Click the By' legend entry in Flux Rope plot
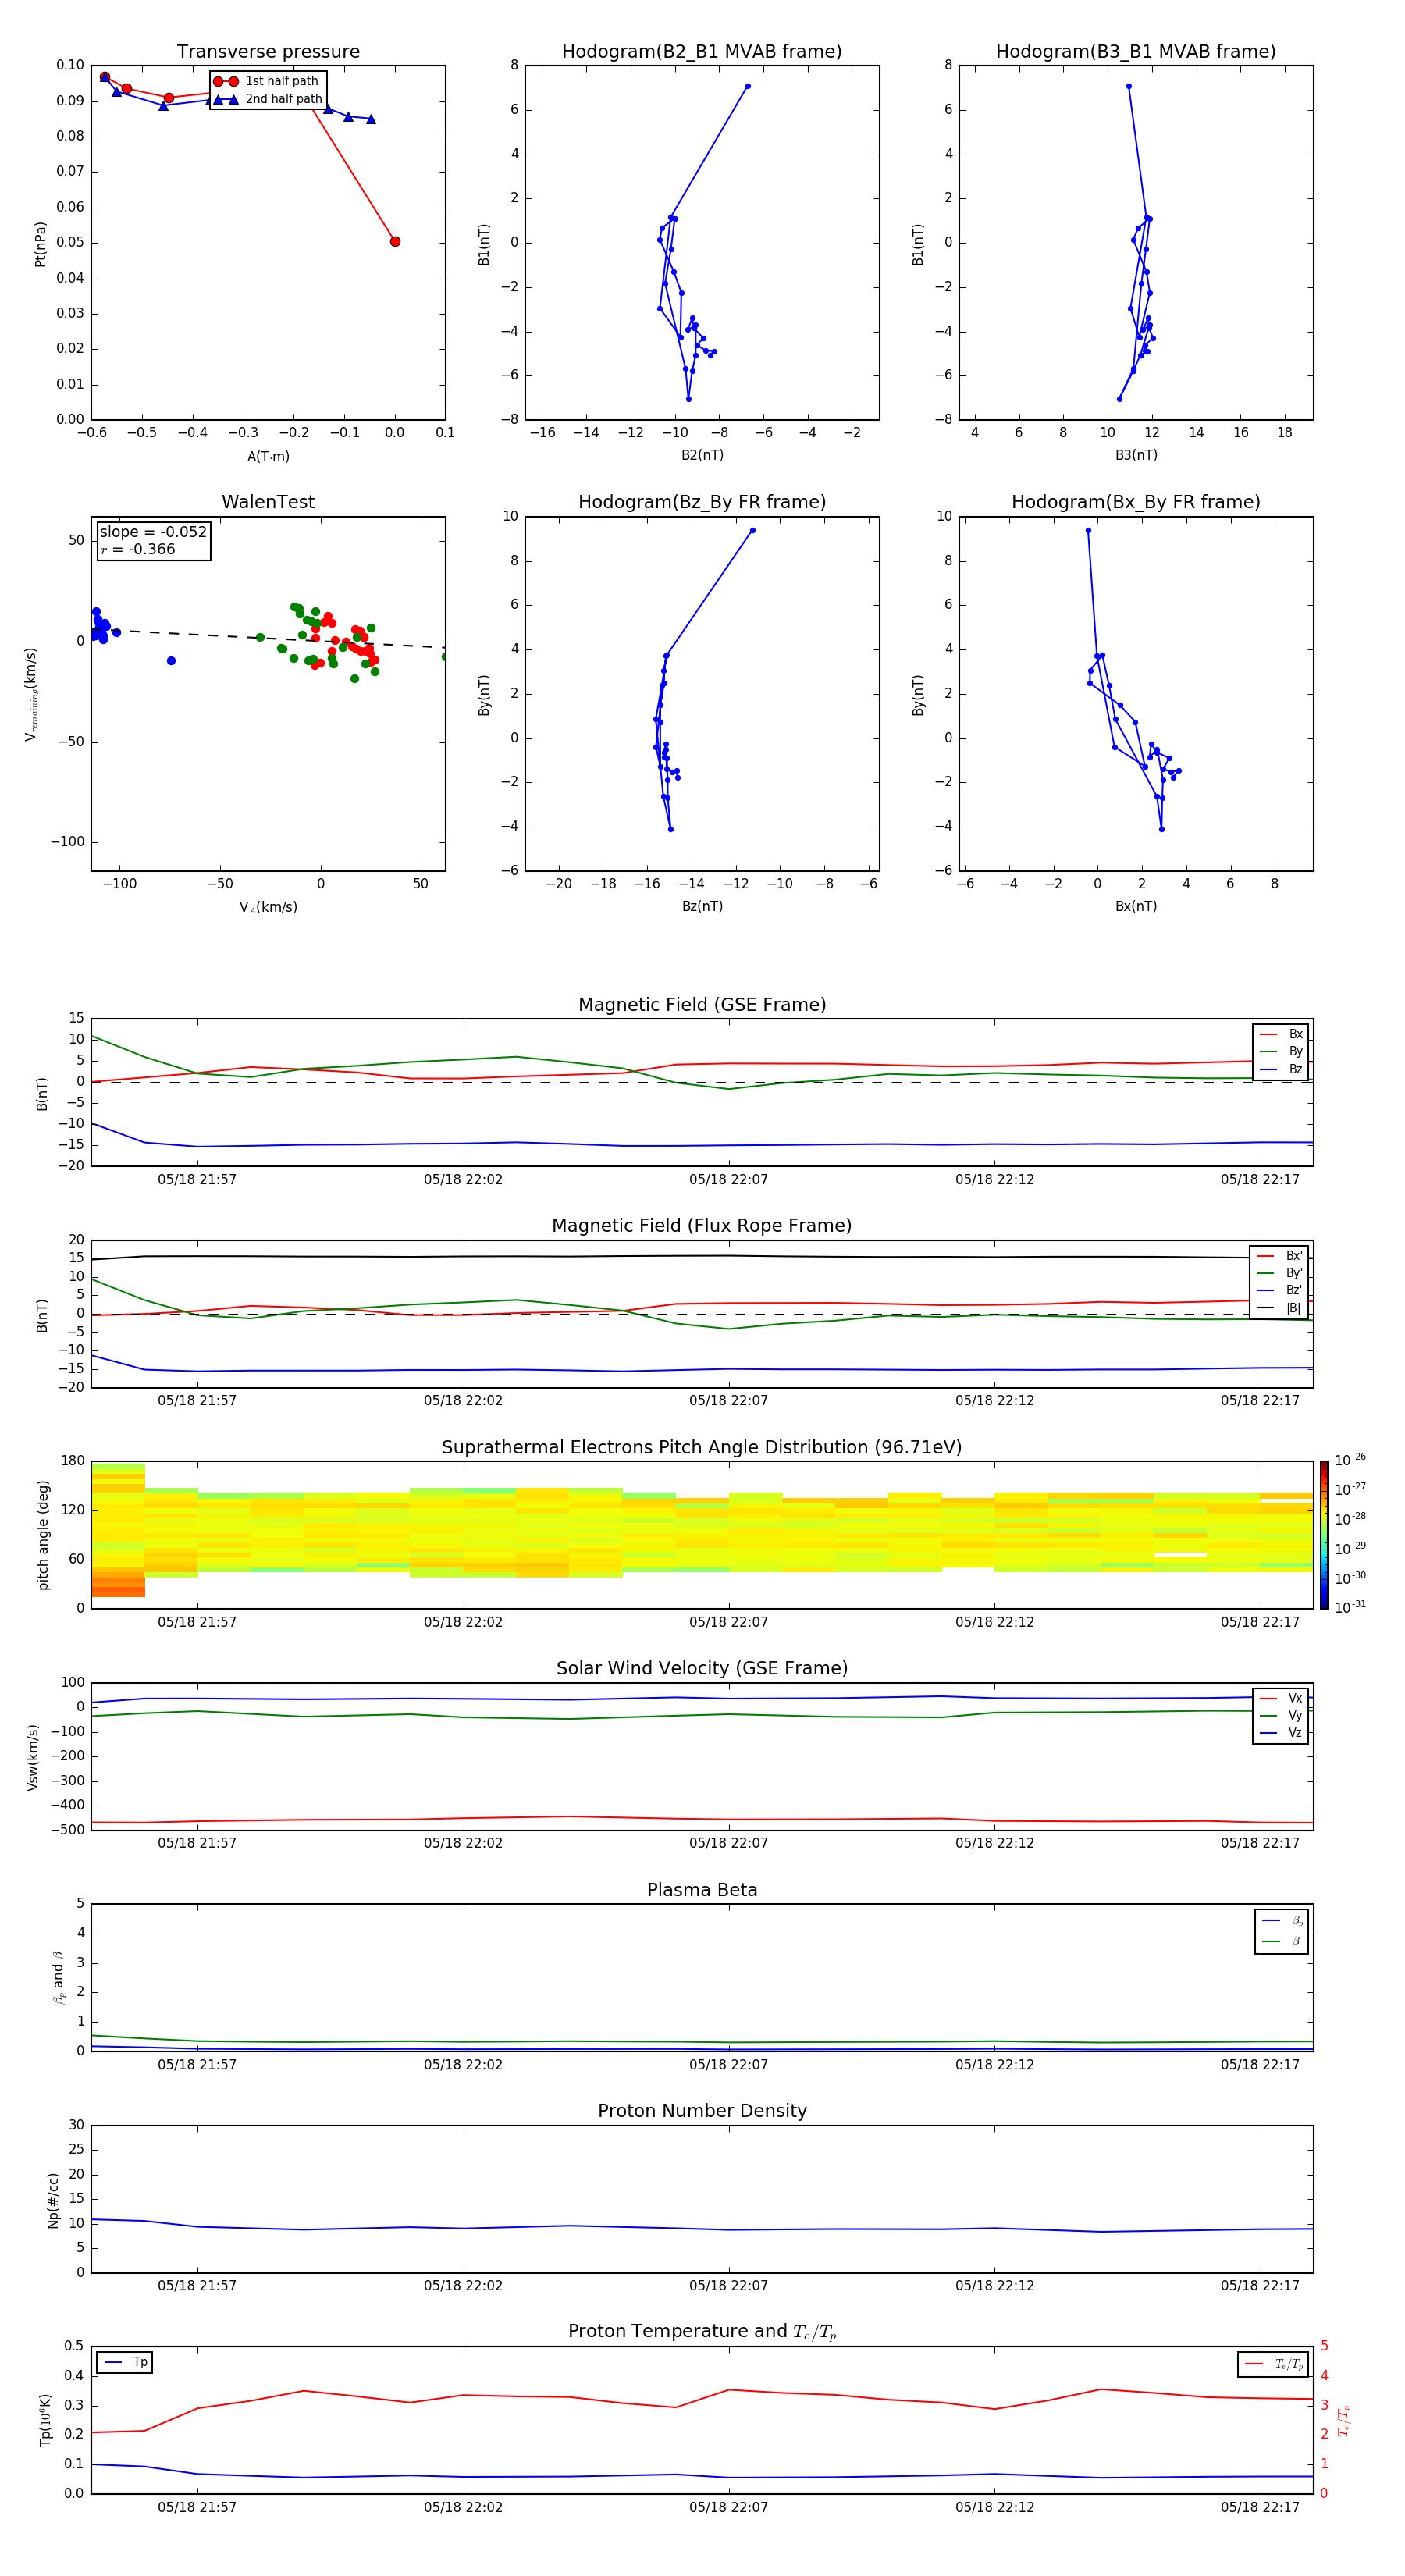The height and width of the screenshot is (2576, 1405). (1280, 1273)
